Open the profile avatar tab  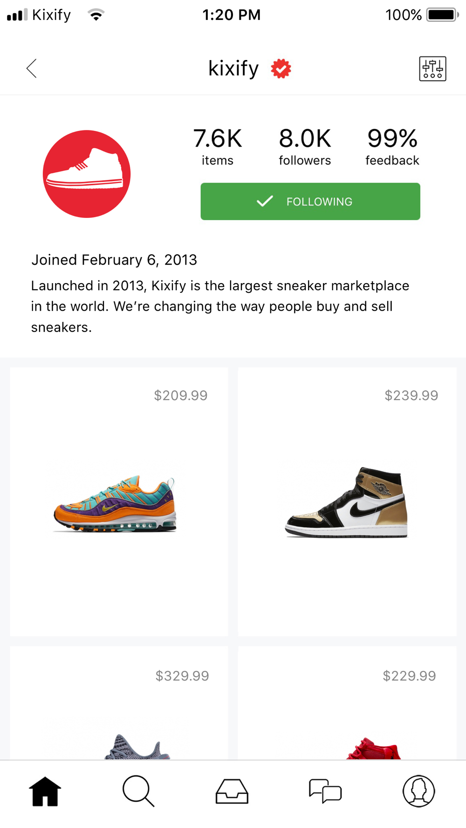[418, 791]
